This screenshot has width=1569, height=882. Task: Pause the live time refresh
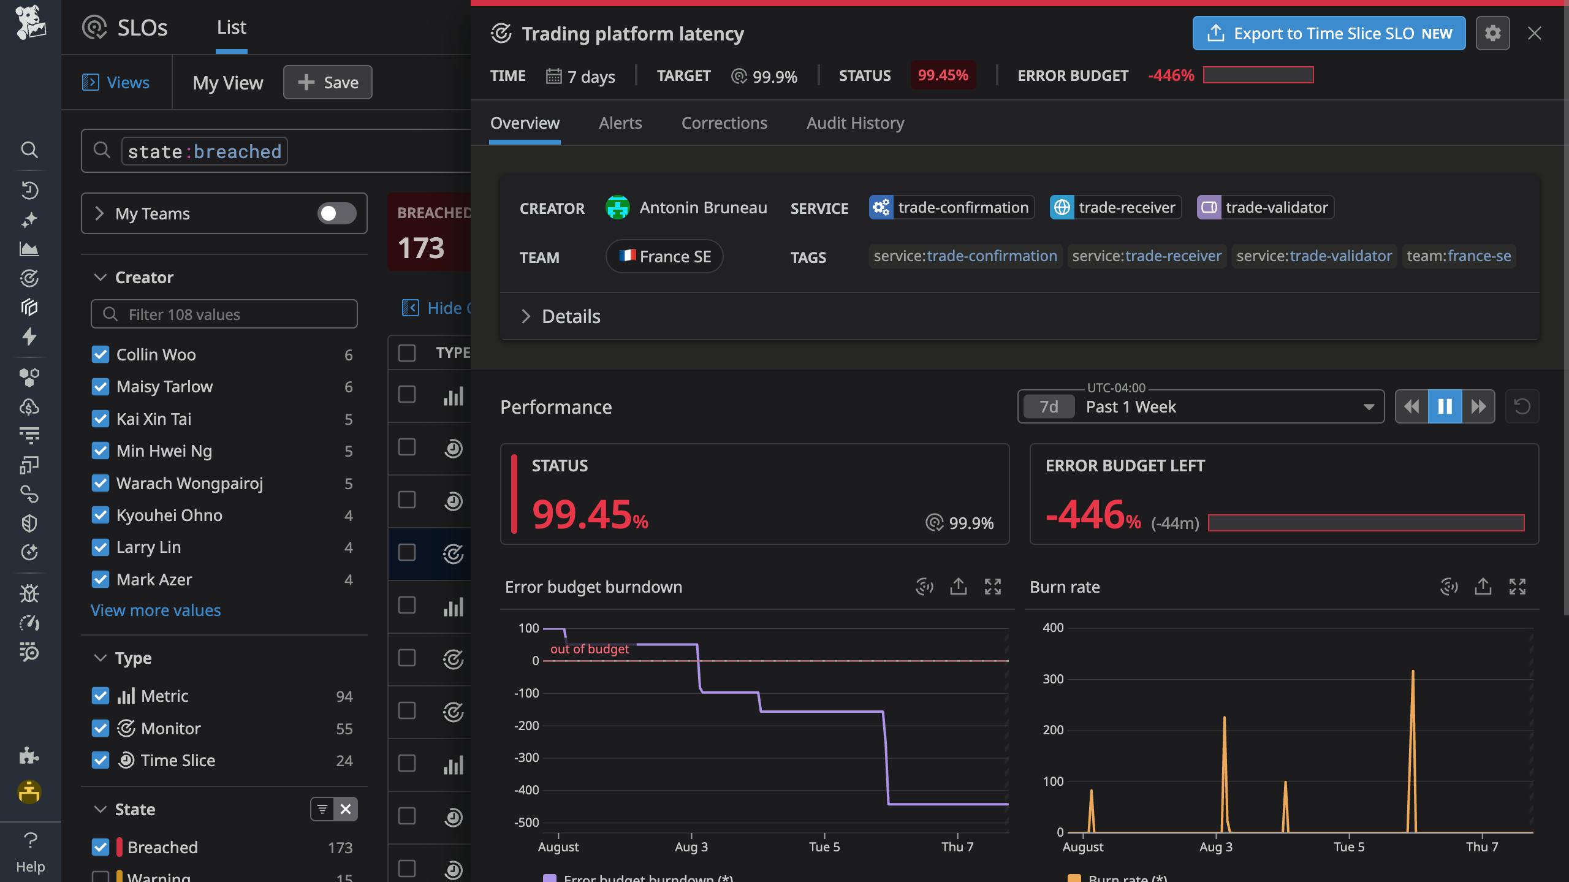coord(1445,406)
